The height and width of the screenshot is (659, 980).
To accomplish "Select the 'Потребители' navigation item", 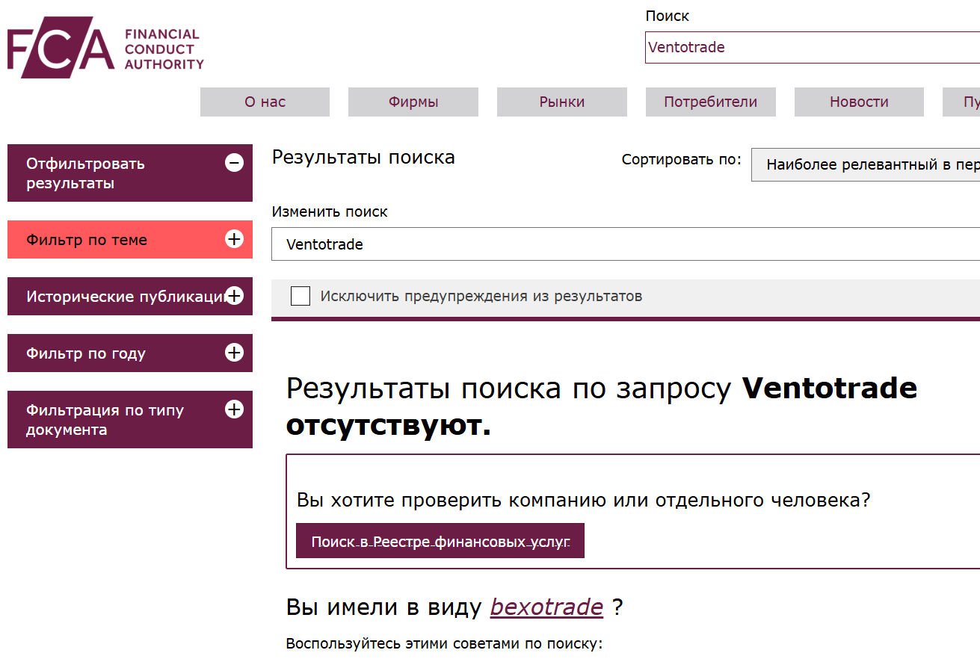I will click(709, 102).
